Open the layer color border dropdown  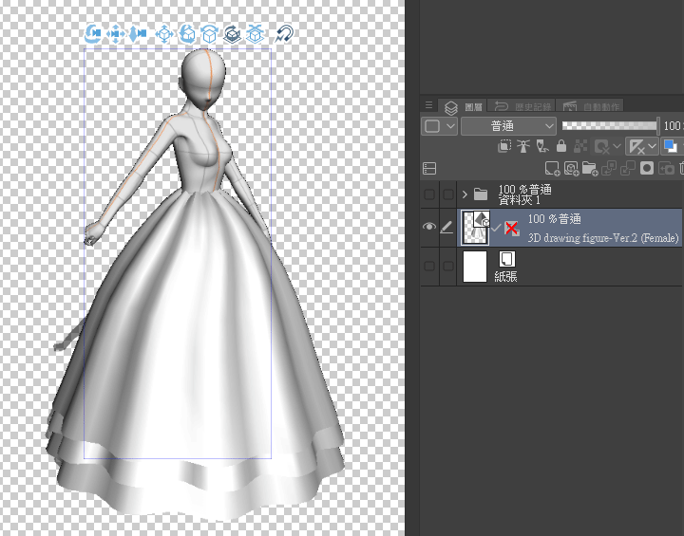pyautogui.click(x=439, y=126)
